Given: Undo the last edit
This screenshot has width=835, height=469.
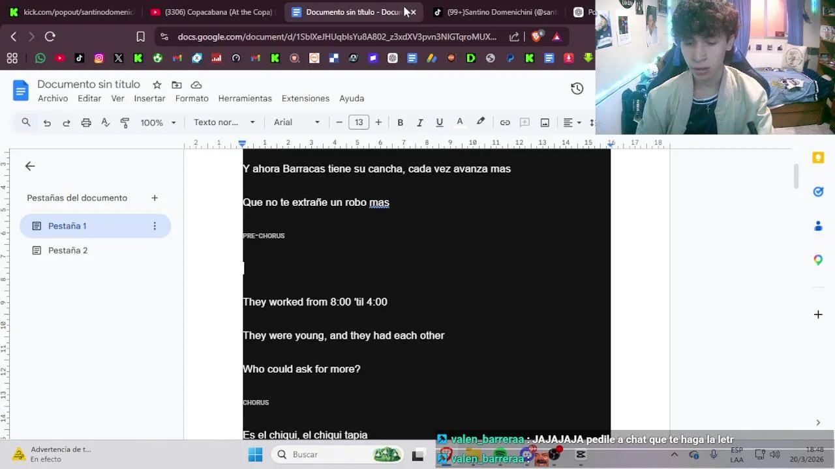Looking at the screenshot, I should coord(47,122).
